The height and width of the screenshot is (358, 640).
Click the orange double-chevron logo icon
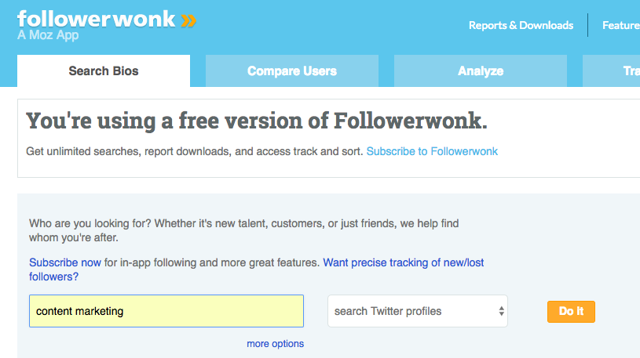[x=188, y=20]
